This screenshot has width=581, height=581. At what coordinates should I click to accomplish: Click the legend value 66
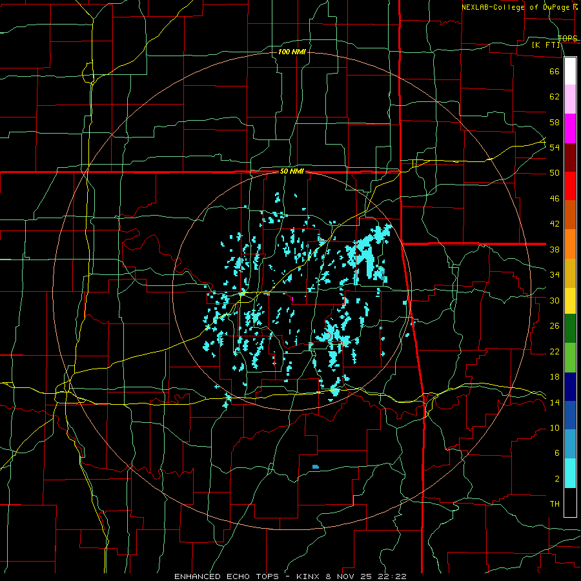(555, 71)
